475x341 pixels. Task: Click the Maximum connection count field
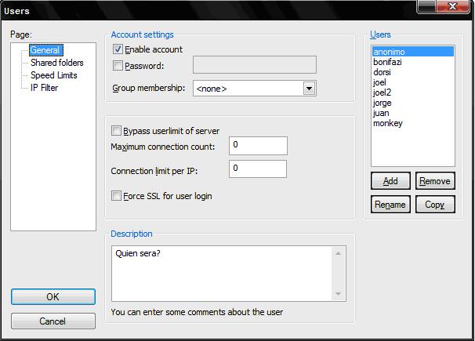pos(258,146)
